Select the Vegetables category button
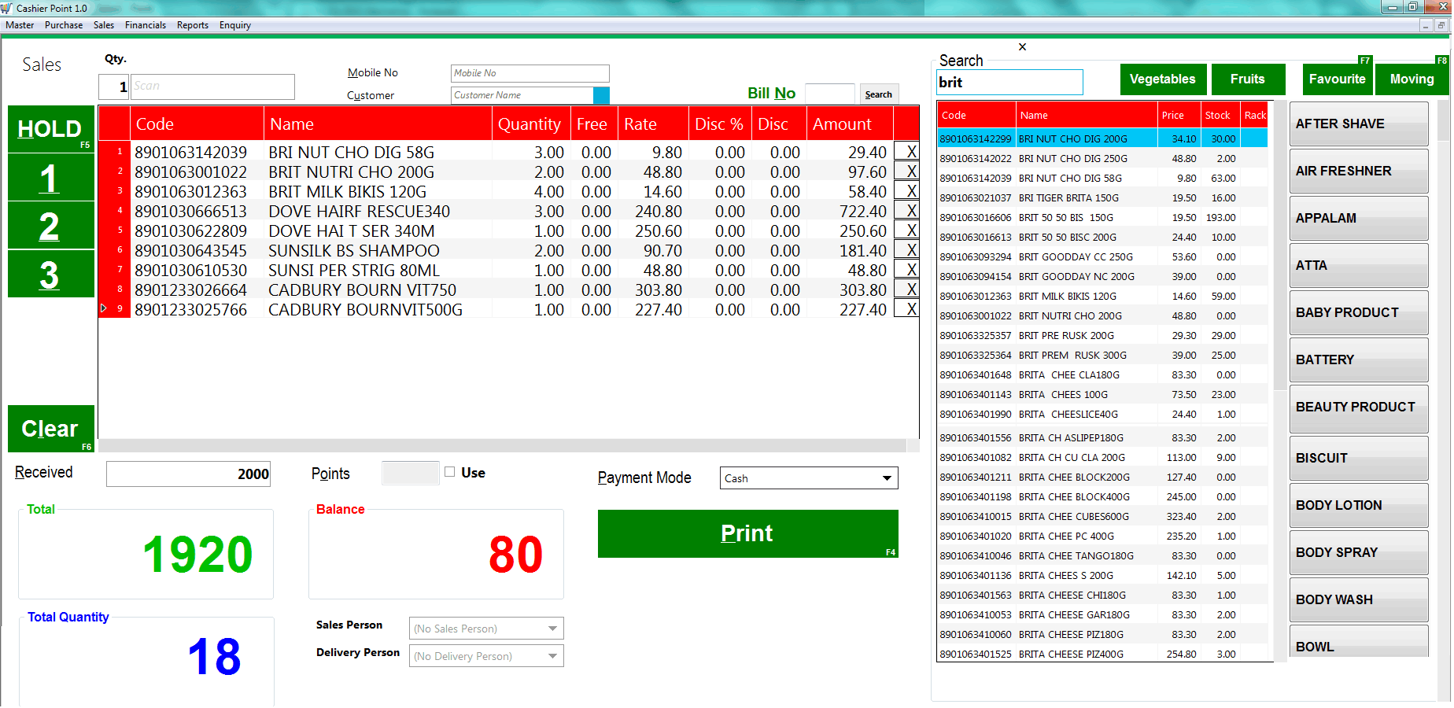 click(x=1163, y=79)
